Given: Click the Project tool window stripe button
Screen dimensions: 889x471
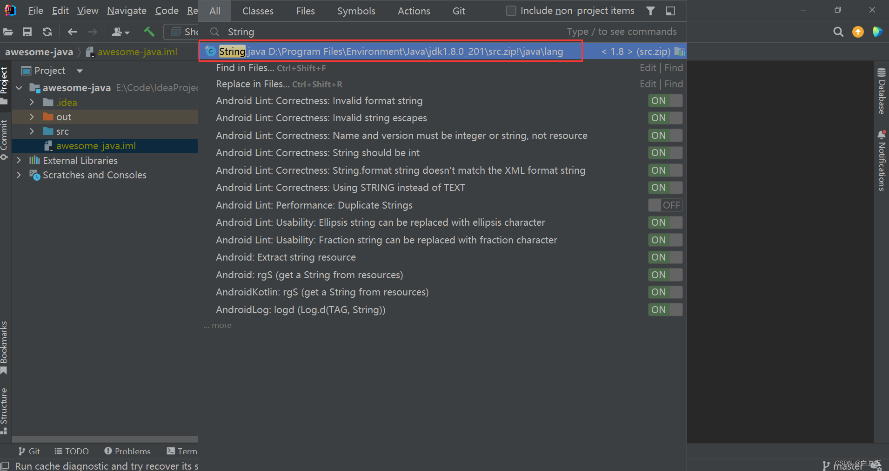Looking at the screenshot, I should pyautogui.click(x=4, y=85).
